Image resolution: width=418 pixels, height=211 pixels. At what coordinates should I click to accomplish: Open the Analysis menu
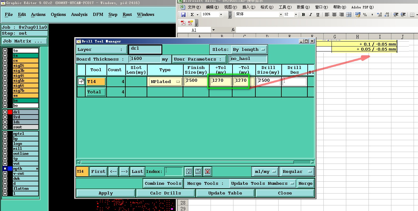79,14
